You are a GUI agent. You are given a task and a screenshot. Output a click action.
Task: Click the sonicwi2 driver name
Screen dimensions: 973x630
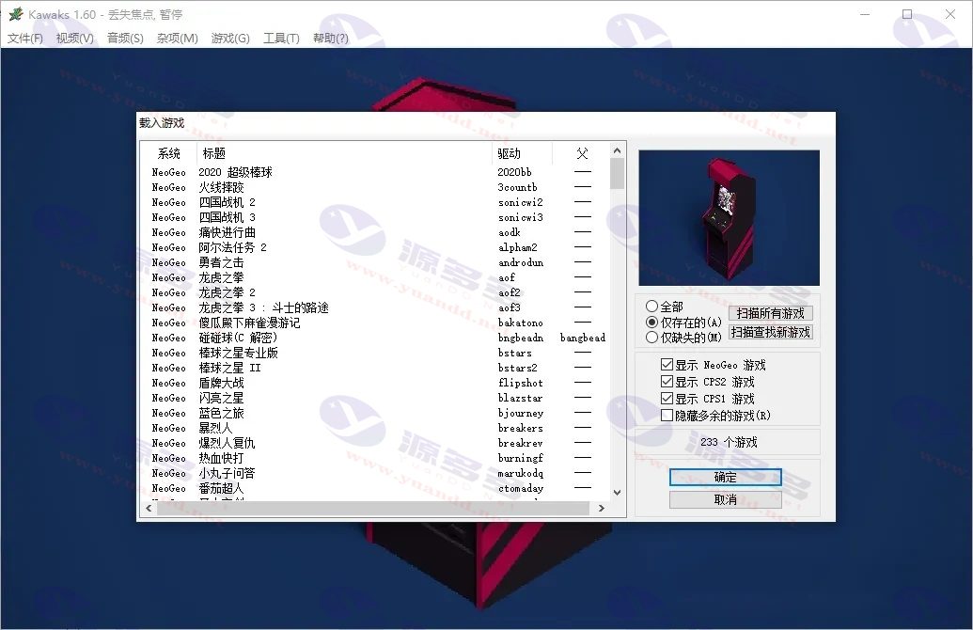520,202
